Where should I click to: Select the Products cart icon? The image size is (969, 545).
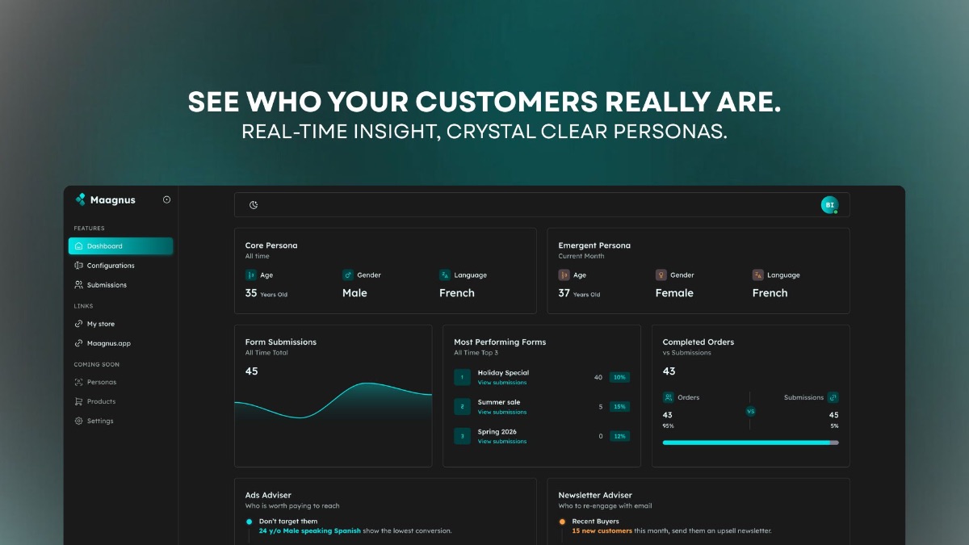(x=78, y=401)
